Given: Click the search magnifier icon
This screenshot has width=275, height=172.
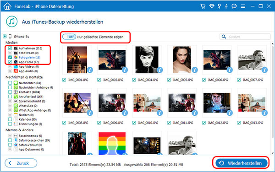Looking at the screenshot, I should point(224,37).
